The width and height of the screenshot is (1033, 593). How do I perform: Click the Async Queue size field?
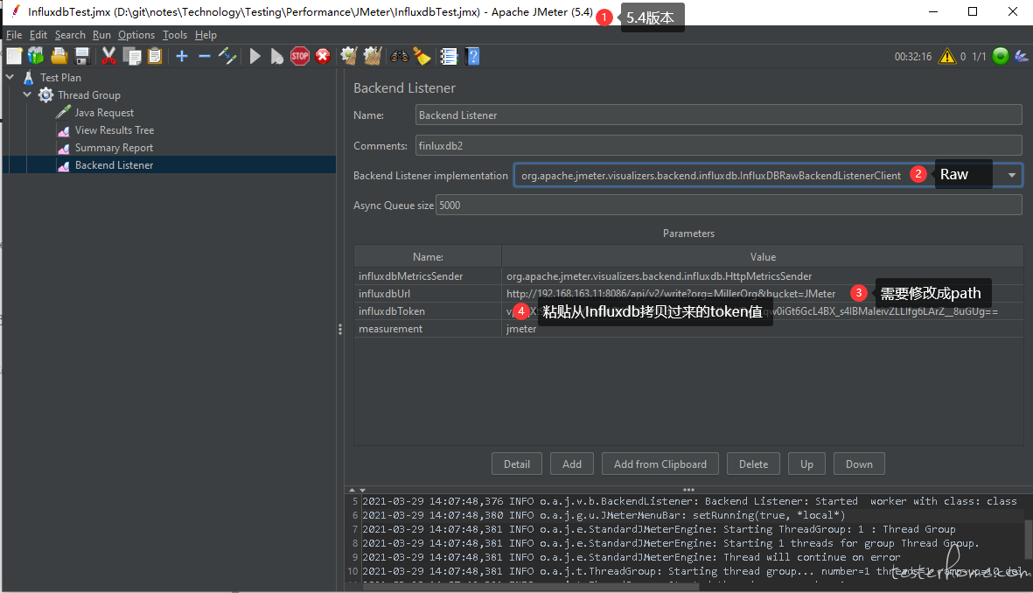(729, 205)
